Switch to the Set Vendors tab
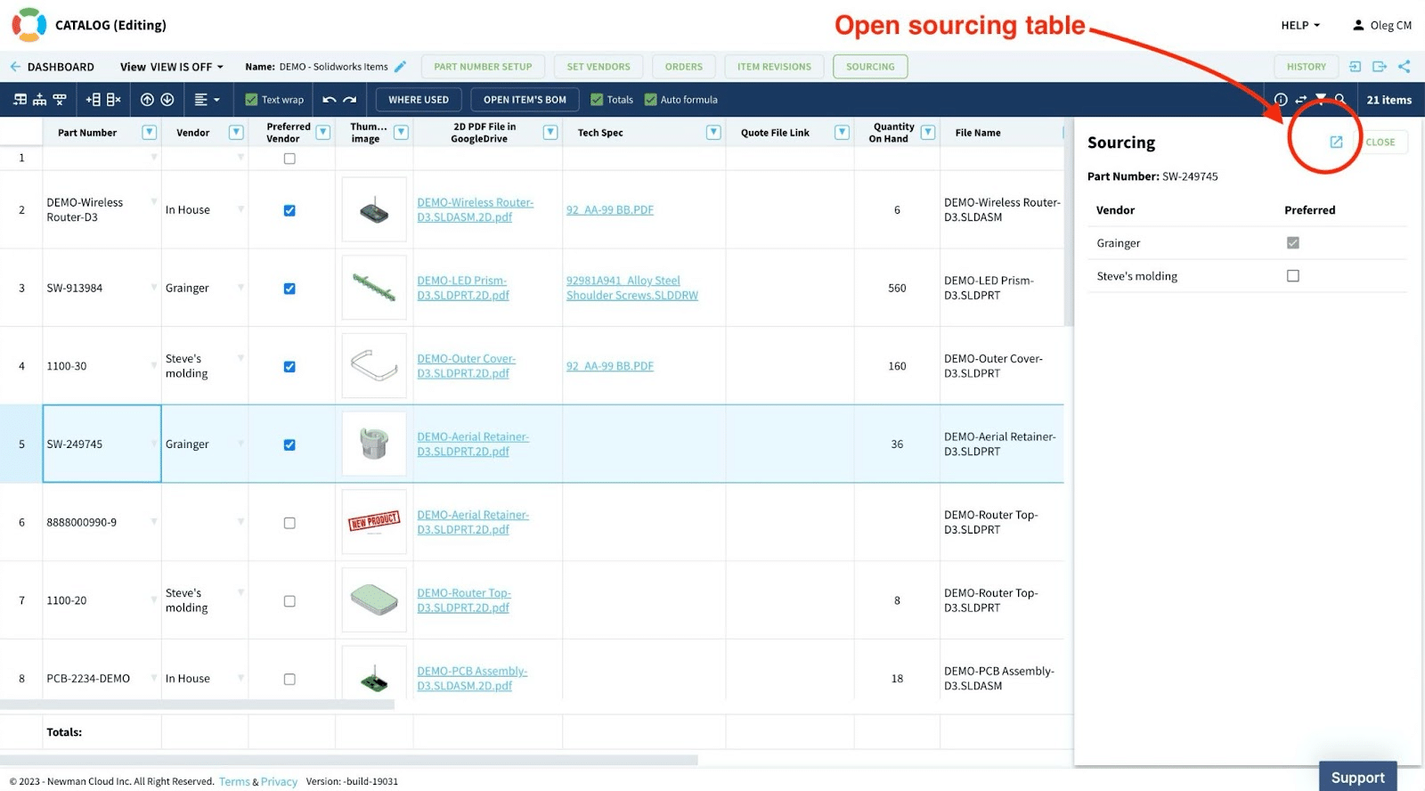1425x791 pixels. [598, 67]
